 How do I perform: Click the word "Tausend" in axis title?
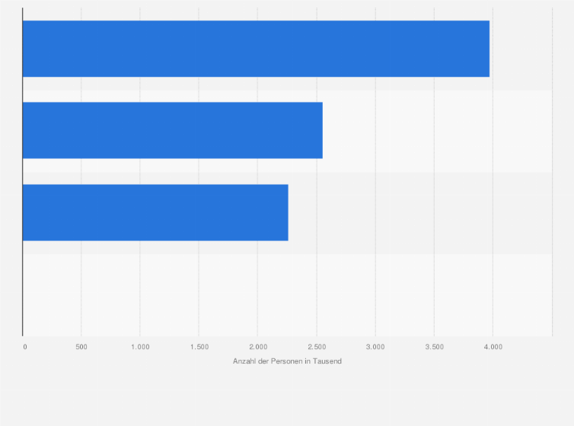[327, 361]
